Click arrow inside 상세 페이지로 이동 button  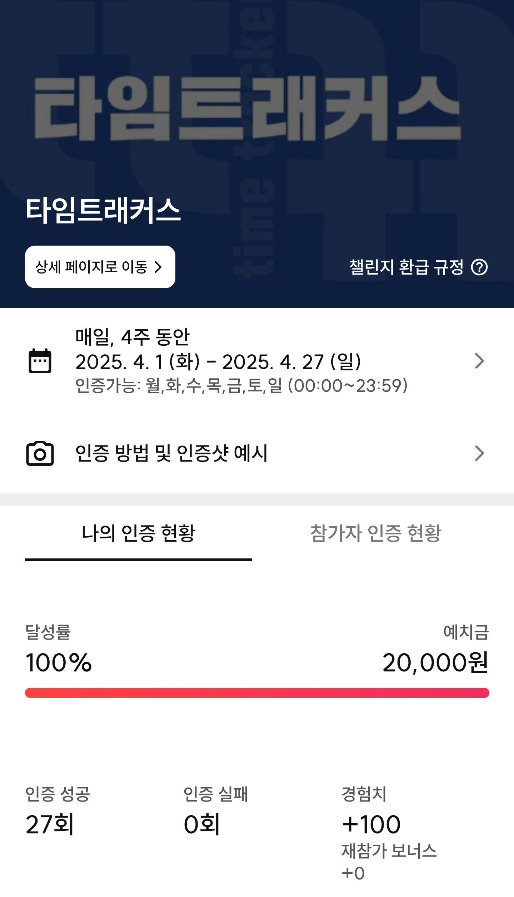click(x=158, y=267)
